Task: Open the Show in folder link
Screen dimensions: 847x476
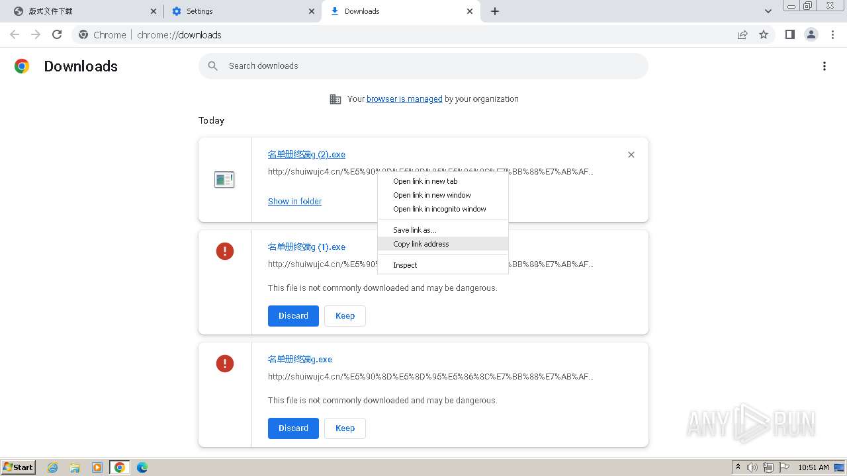Action: point(294,202)
